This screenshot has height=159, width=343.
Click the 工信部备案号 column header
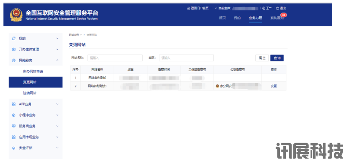[197, 69]
